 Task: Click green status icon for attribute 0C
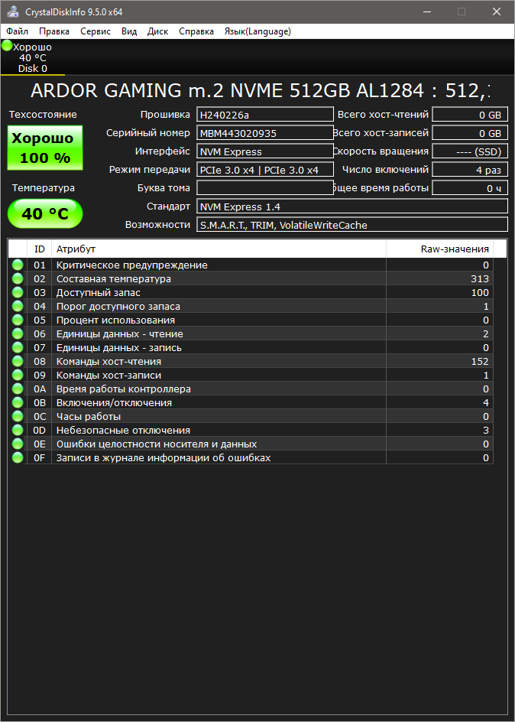[x=18, y=416]
